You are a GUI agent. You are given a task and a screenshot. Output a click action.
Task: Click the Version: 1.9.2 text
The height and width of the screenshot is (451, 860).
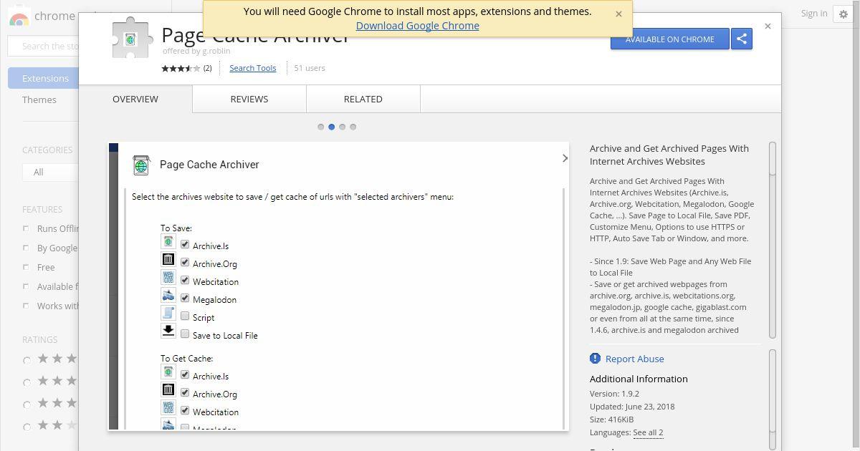click(614, 394)
